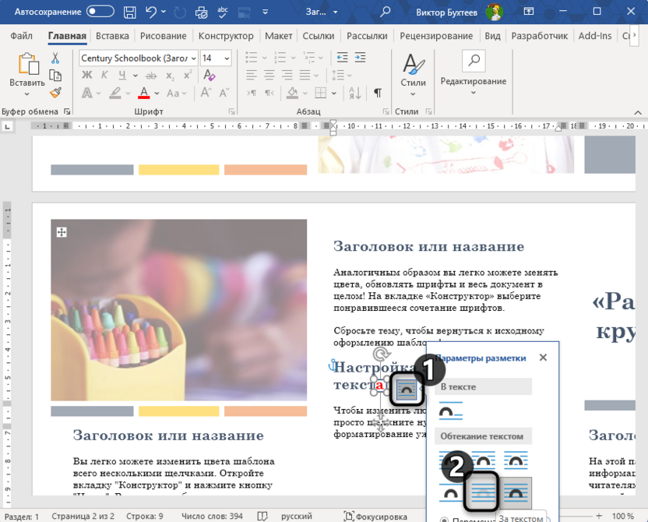Click the crayons picture

(x=178, y=310)
